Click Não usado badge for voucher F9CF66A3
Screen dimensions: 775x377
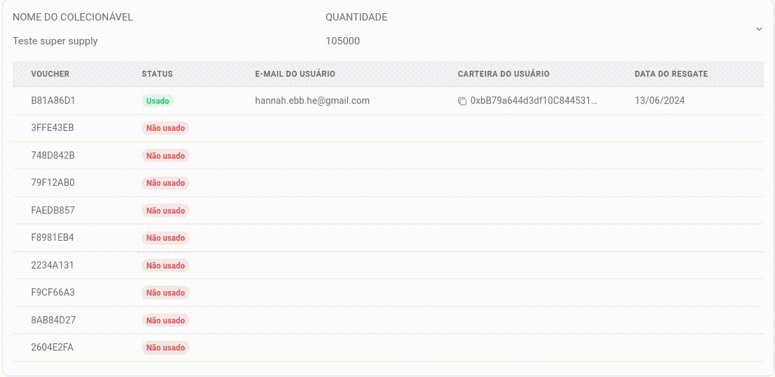[x=166, y=293]
